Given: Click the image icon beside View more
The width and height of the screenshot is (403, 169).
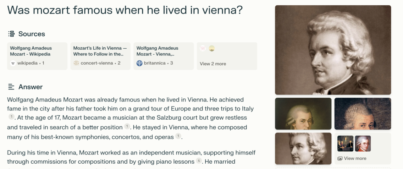Looking at the screenshot, I should click(340, 158).
